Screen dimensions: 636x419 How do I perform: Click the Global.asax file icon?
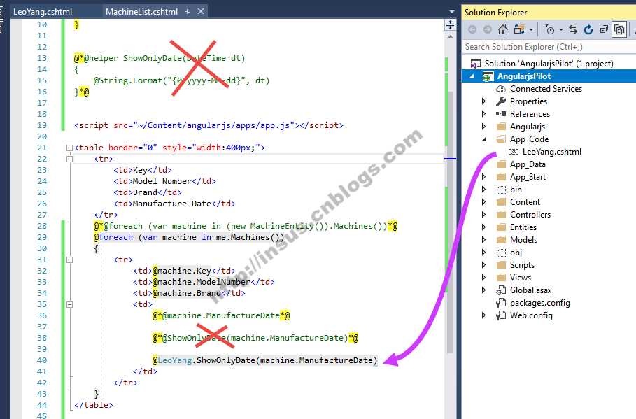click(x=501, y=290)
